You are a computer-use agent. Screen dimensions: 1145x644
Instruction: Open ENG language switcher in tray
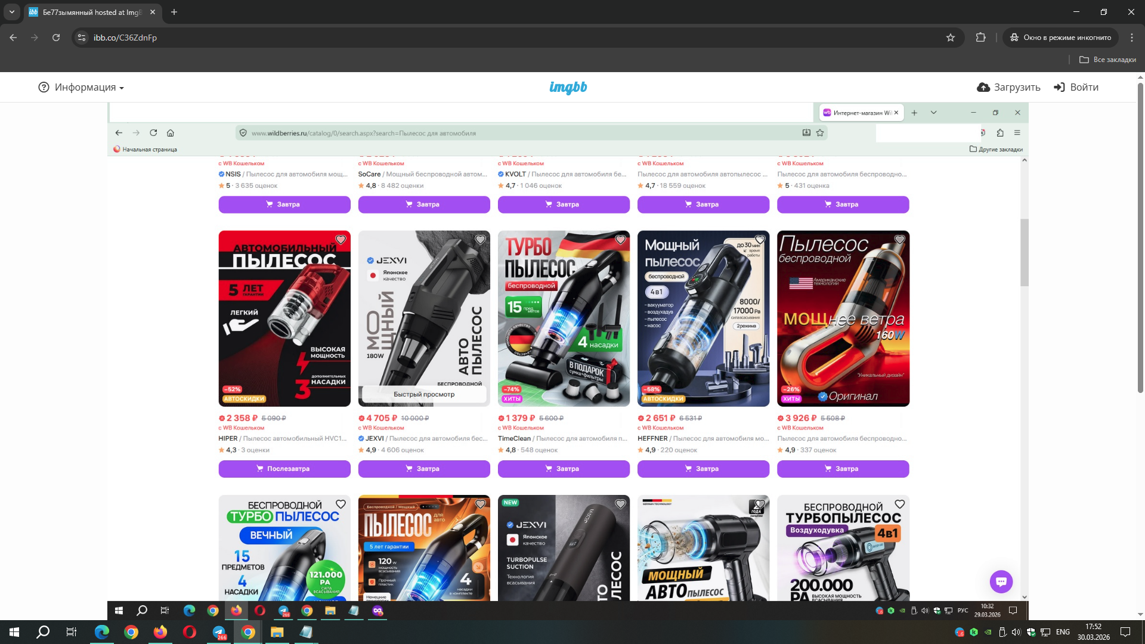1063,632
